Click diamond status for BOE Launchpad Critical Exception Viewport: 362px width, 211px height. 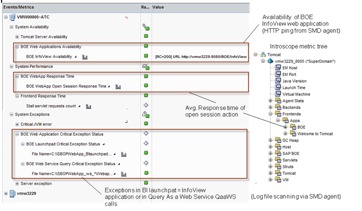146,143
